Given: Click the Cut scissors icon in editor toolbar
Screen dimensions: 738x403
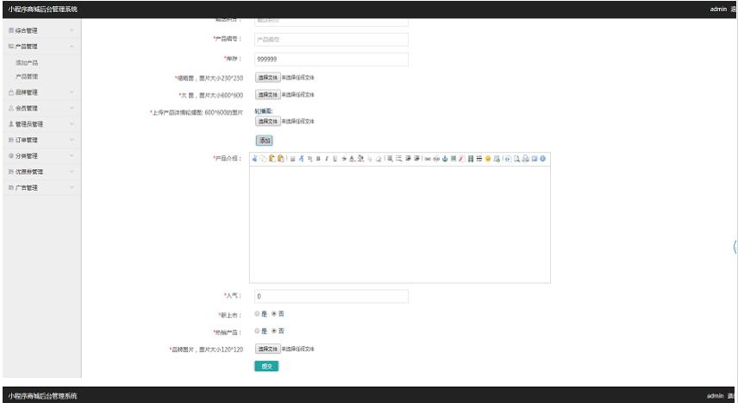Looking at the screenshot, I should pos(255,159).
